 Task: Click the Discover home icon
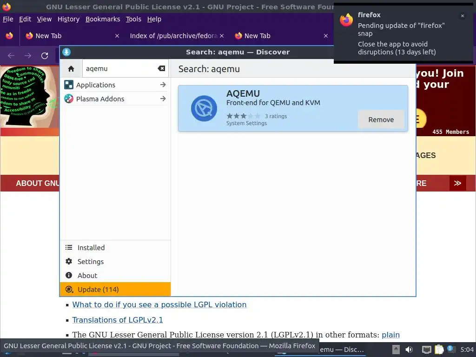click(x=71, y=69)
